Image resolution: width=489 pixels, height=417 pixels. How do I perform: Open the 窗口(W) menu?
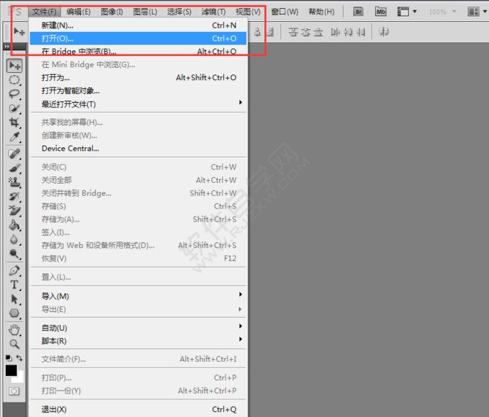(285, 12)
